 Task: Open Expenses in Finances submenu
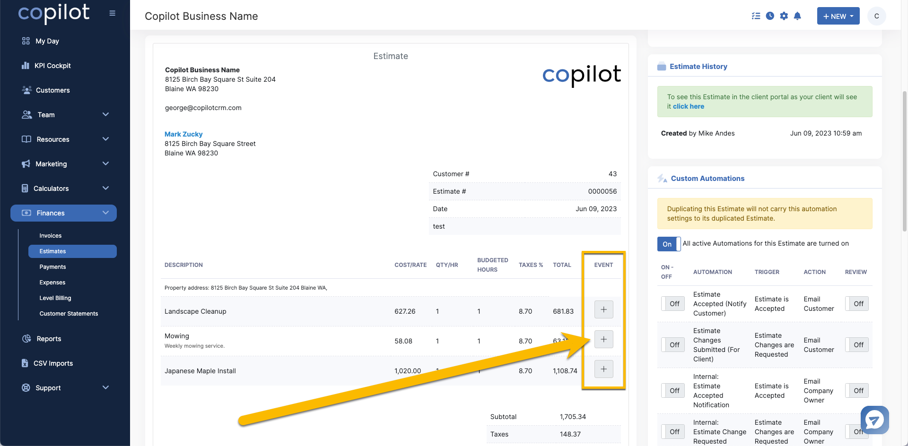coord(52,283)
